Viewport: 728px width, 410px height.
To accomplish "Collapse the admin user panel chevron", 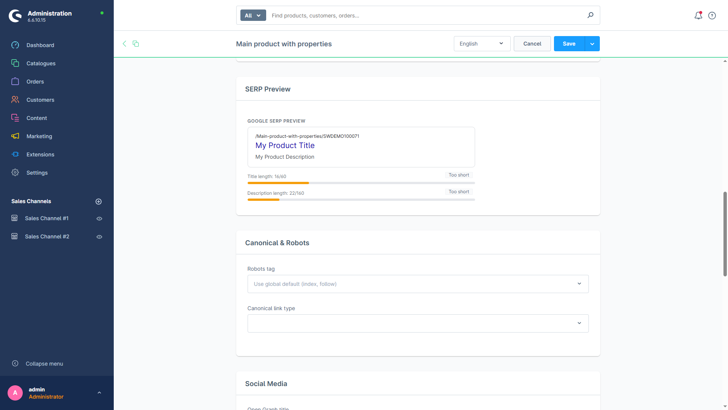I will [99, 393].
